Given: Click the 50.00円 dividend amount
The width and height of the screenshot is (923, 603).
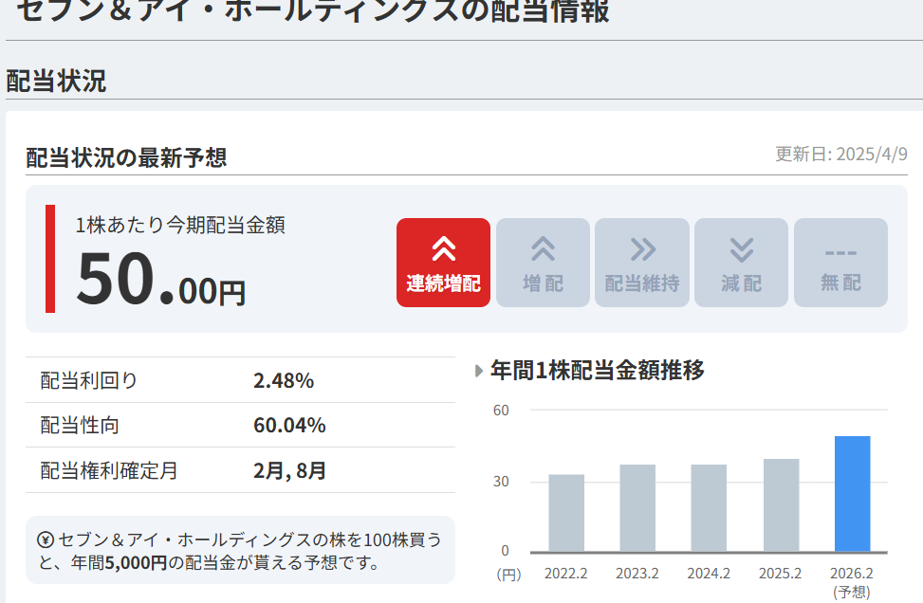Looking at the screenshot, I should tap(161, 278).
